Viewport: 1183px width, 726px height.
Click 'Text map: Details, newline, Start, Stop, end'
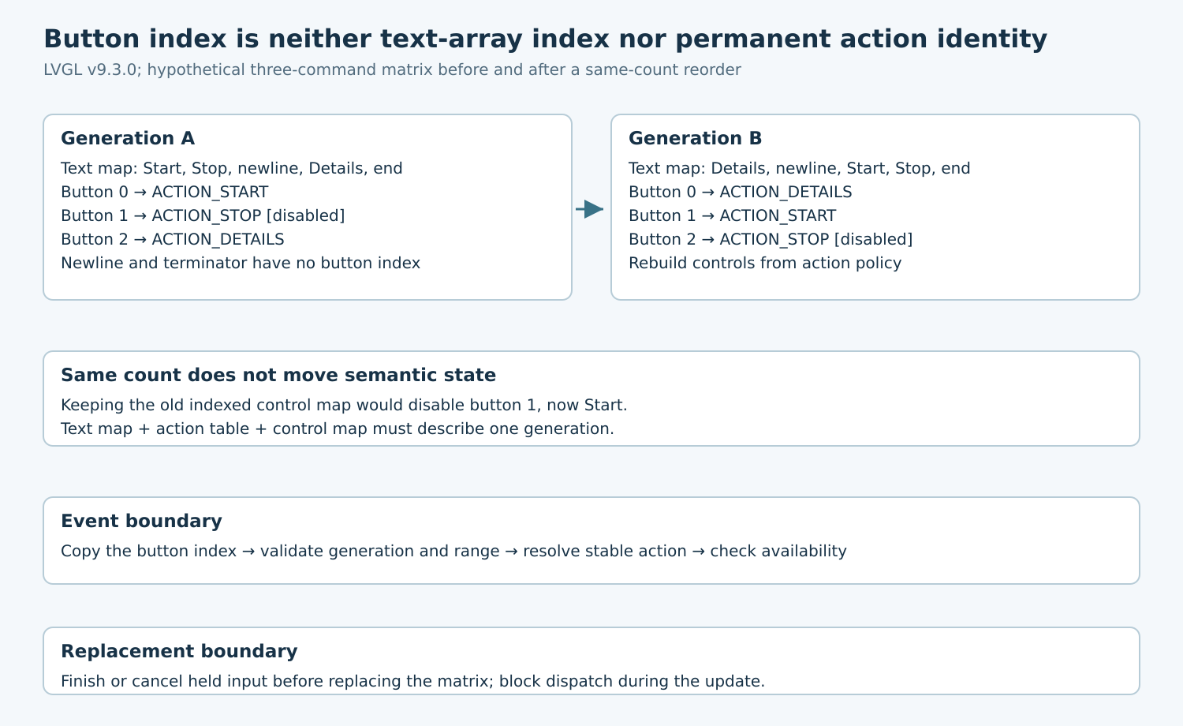point(800,168)
